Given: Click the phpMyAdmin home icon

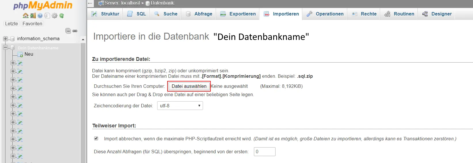Looking at the screenshot, I should tap(25, 16).
